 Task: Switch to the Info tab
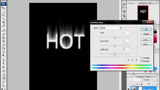tap(150, 3)
